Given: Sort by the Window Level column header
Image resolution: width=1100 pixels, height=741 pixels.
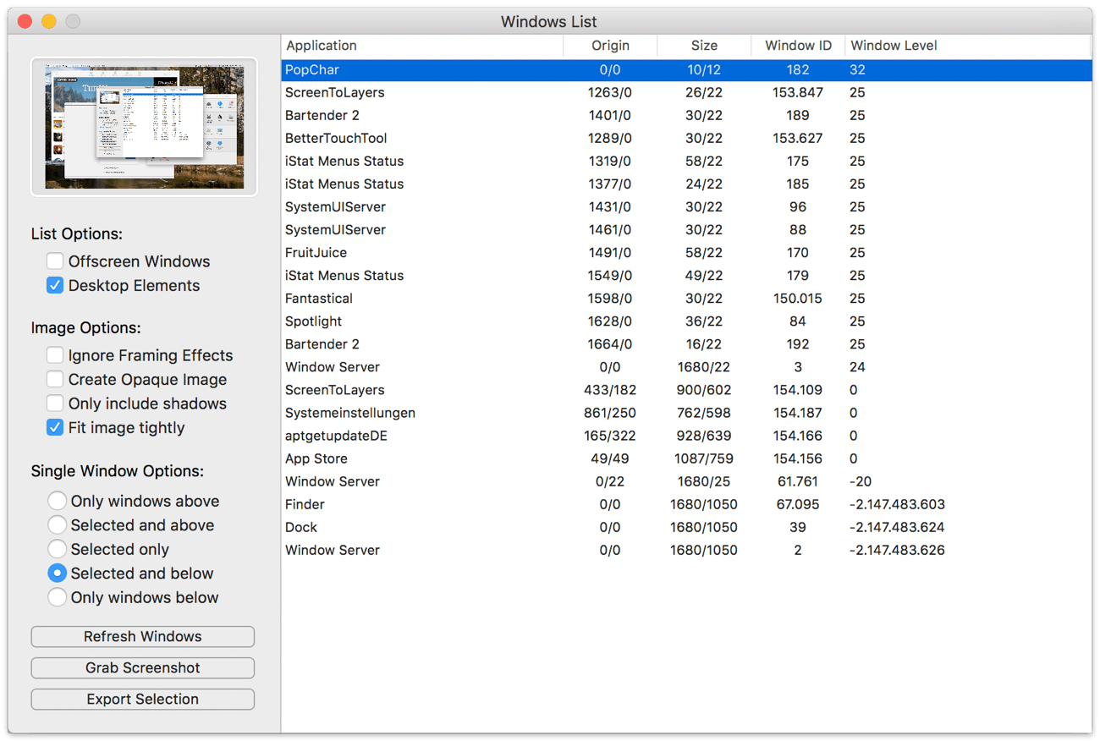Looking at the screenshot, I should [968, 46].
